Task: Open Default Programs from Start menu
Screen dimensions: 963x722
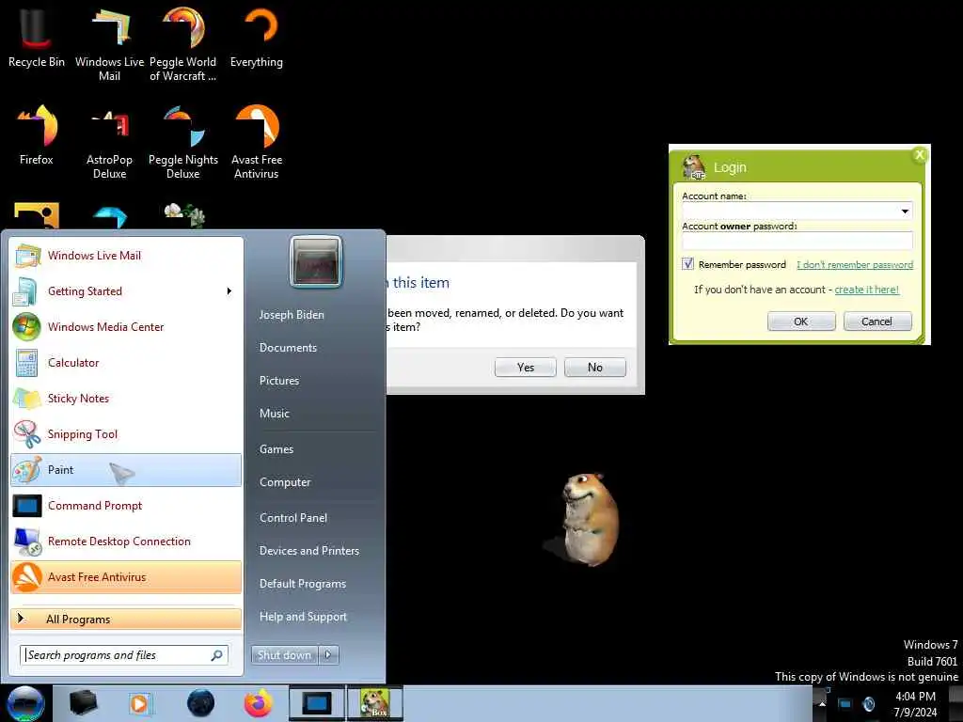Action: (x=303, y=584)
